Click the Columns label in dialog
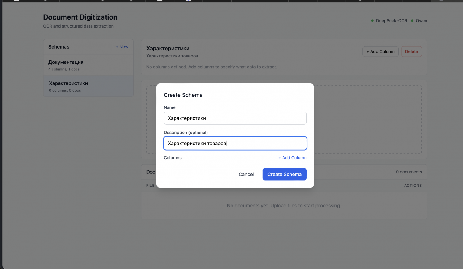 point(172,158)
